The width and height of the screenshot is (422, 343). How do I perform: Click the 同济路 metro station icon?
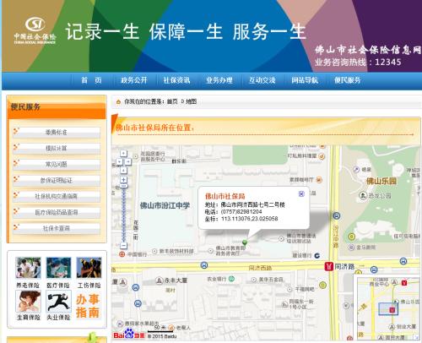point(328,266)
